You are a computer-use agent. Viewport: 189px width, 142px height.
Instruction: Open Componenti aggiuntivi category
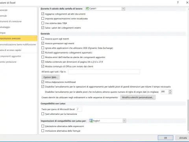click(x=19, y=56)
